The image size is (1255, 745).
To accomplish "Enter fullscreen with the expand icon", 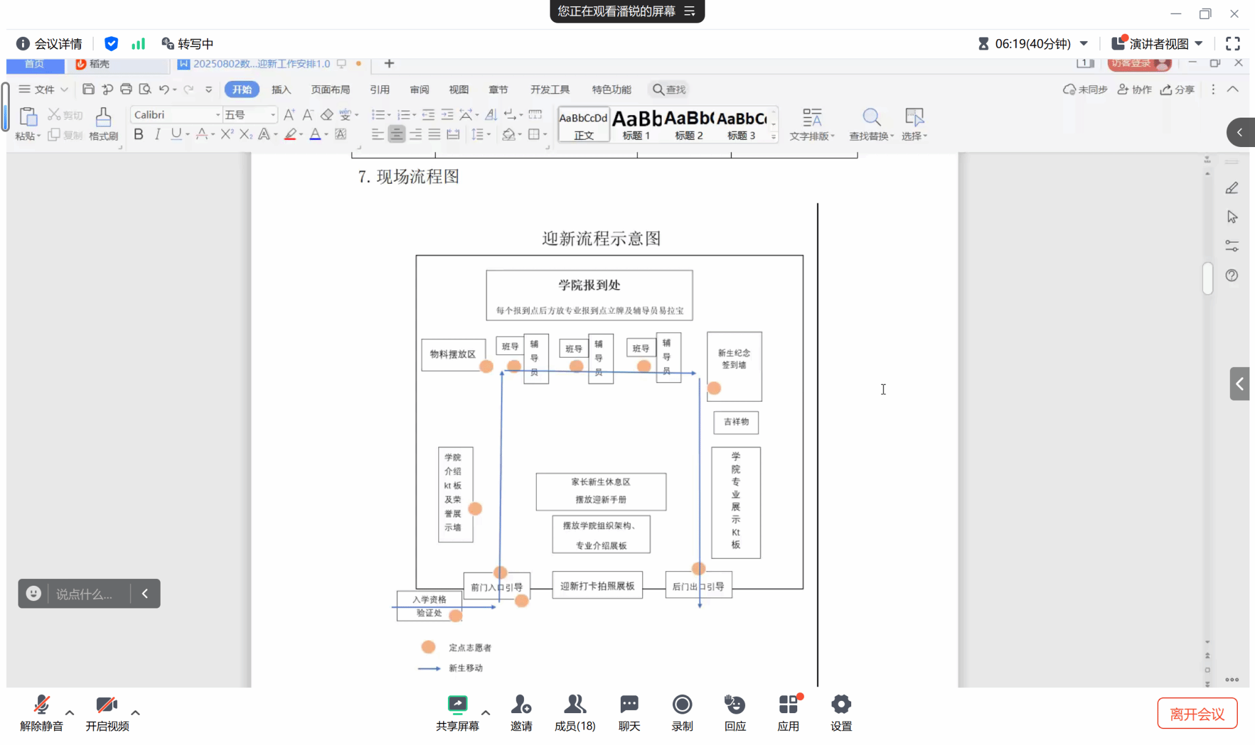I will coord(1233,43).
